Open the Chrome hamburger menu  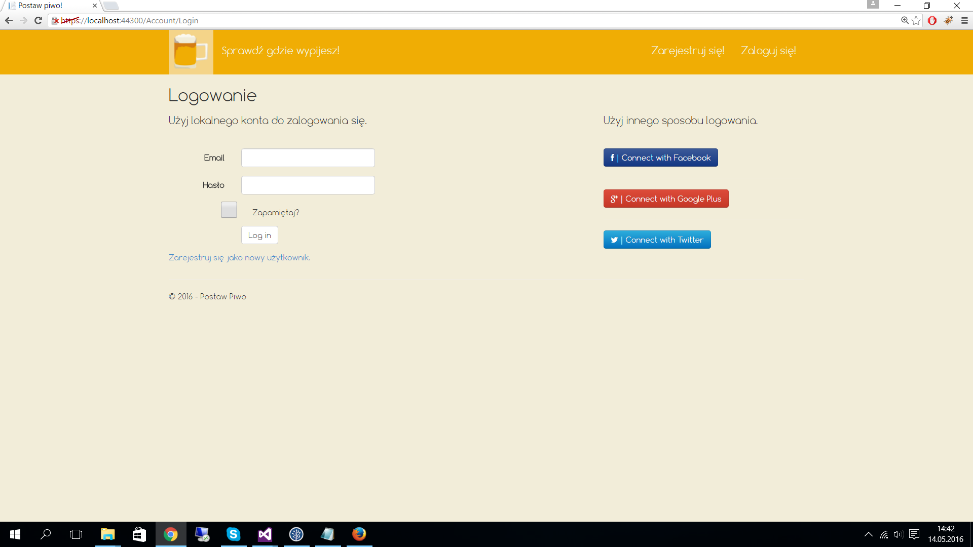tap(964, 20)
